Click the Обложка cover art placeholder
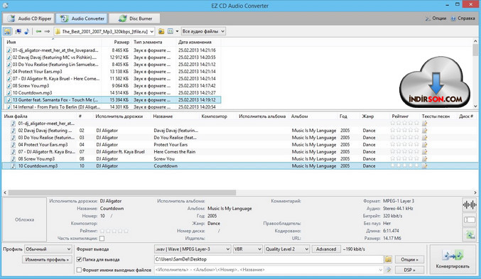Screen dimensions: 481x279 click(x=25, y=219)
